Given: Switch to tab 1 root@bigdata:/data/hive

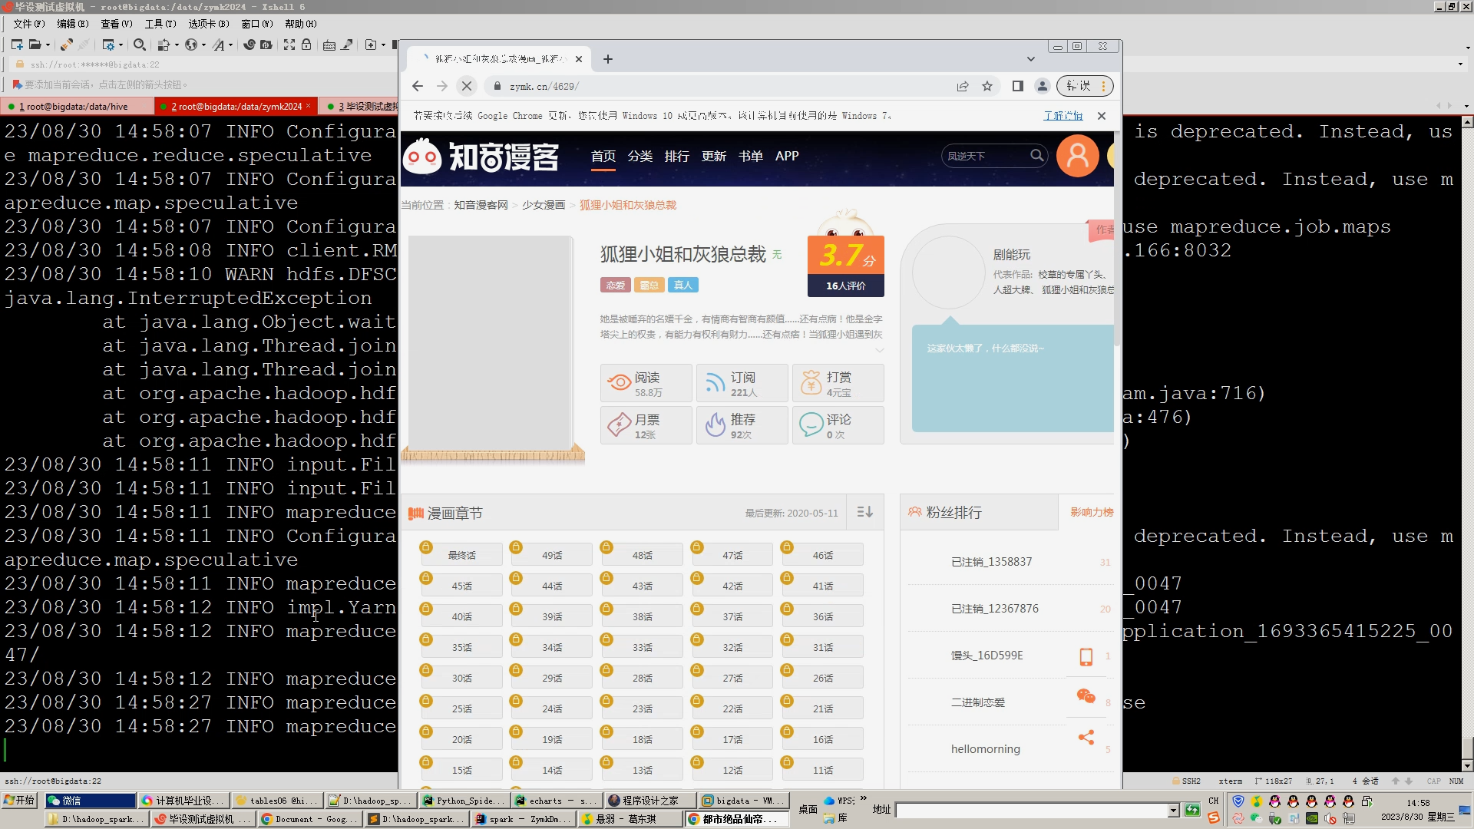Looking at the screenshot, I should [x=74, y=106].
